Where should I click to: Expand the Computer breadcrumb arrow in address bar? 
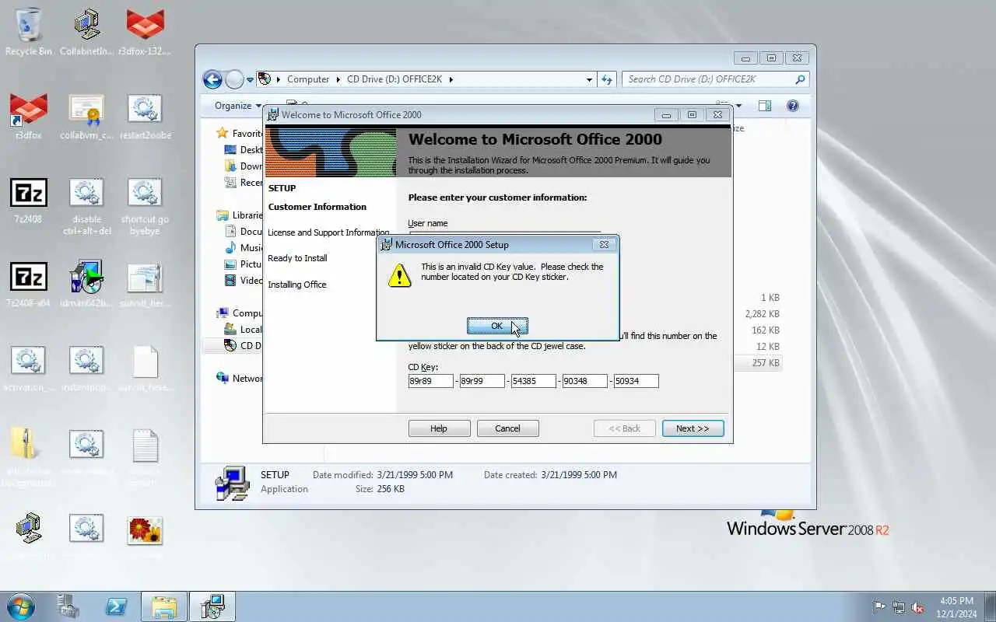point(338,79)
